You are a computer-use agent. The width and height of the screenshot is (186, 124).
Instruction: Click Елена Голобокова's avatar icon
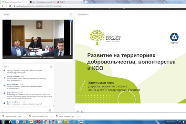point(4,103)
